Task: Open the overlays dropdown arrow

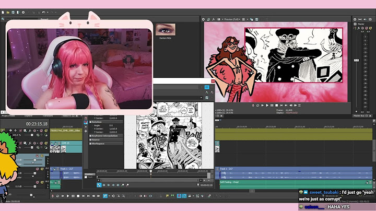Action: tap(247, 19)
